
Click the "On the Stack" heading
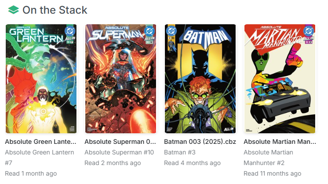point(55,10)
